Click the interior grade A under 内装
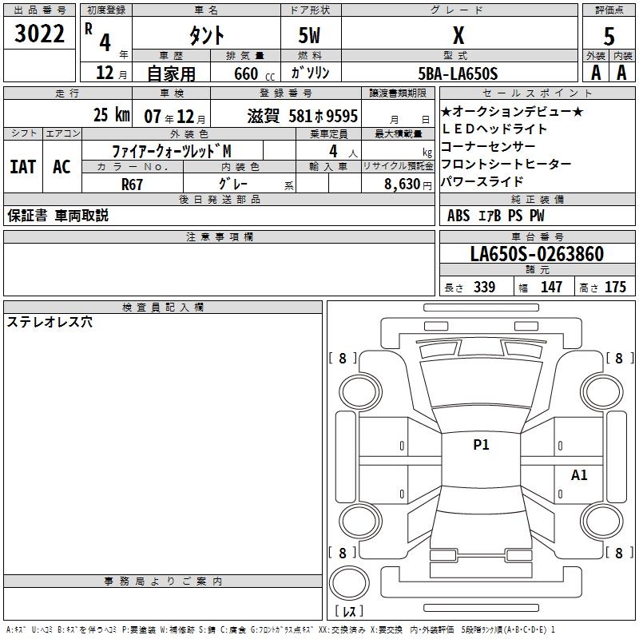This screenshot has width=639, height=639. pos(621,73)
